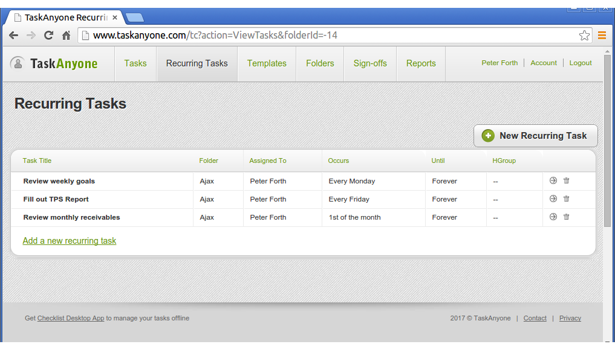Viewport: 615px width, 350px height.
Task: Sort by the Folder column header
Action: pyautogui.click(x=209, y=161)
